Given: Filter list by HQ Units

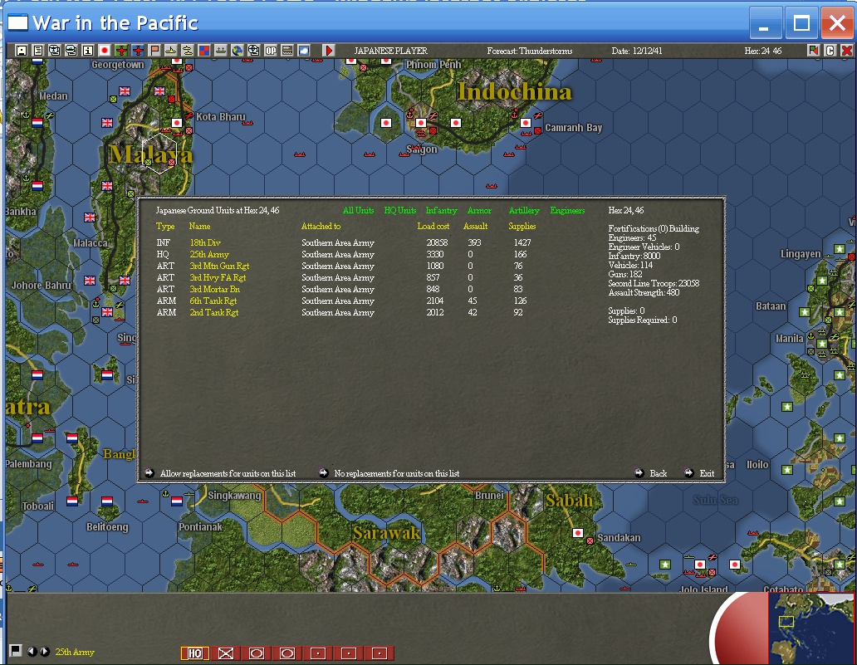Looking at the screenshot, I should point(400,210).
